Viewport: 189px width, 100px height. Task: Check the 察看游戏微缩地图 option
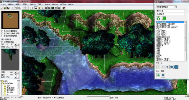(2, 36)
